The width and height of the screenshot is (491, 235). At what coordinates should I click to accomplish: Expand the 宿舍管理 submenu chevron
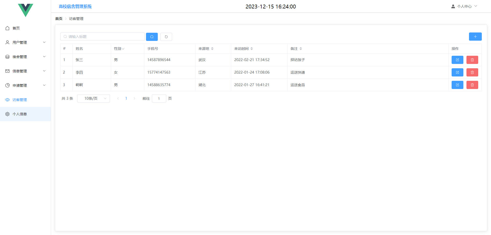(x=44, y=57)
